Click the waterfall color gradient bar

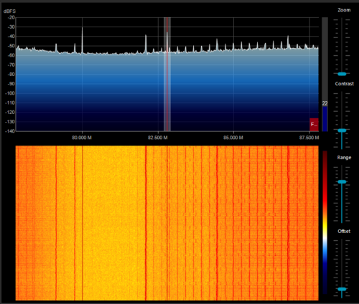coord(325,222)
